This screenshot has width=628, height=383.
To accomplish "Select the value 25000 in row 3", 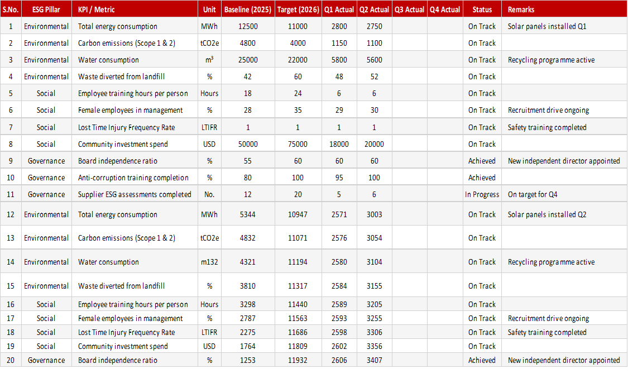I will click(247, 60).
